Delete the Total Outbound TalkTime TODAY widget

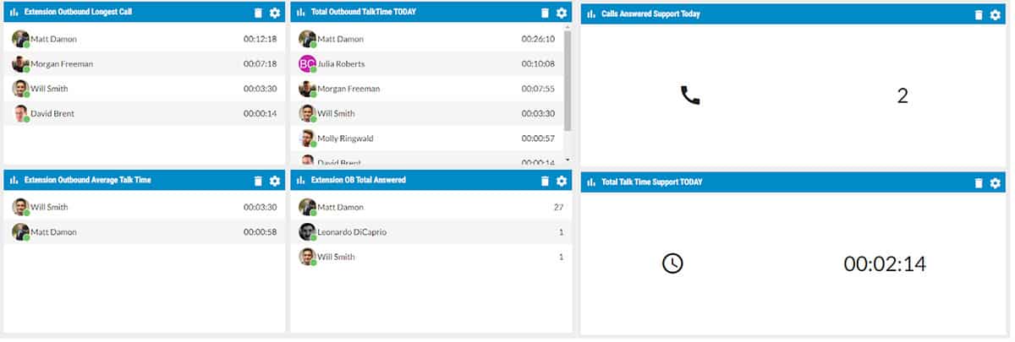[546, 13]
